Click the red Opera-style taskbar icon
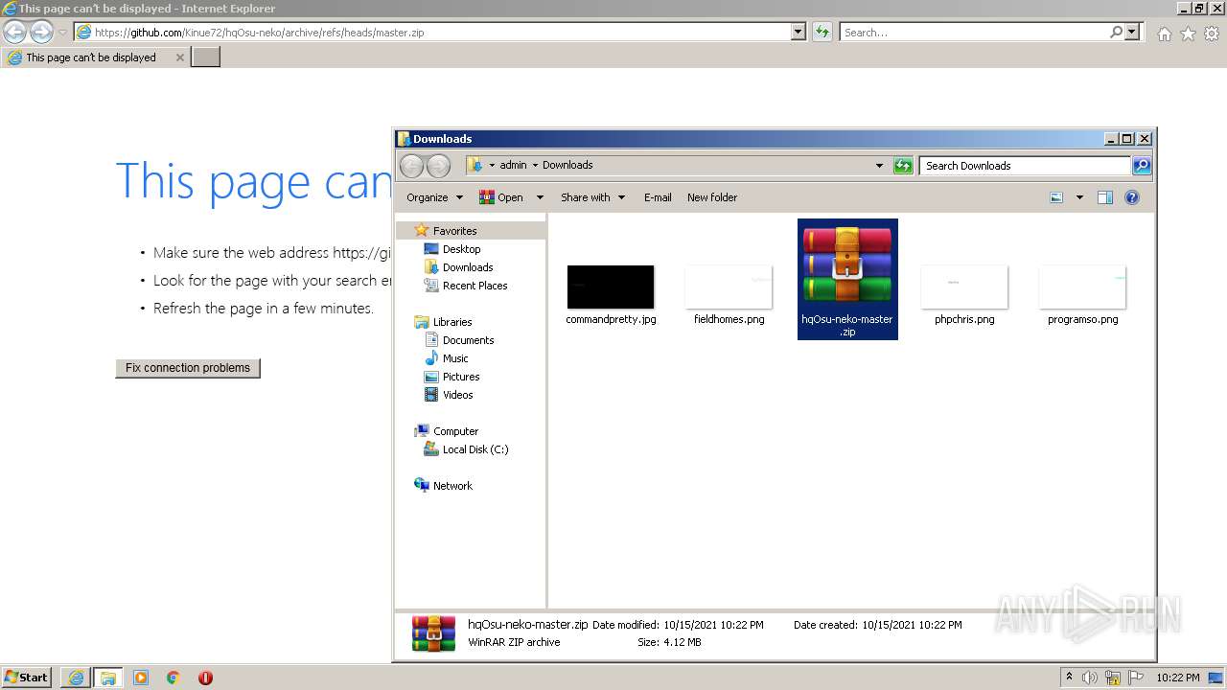This screenshot has width=1227, height=690. point(205,678)
